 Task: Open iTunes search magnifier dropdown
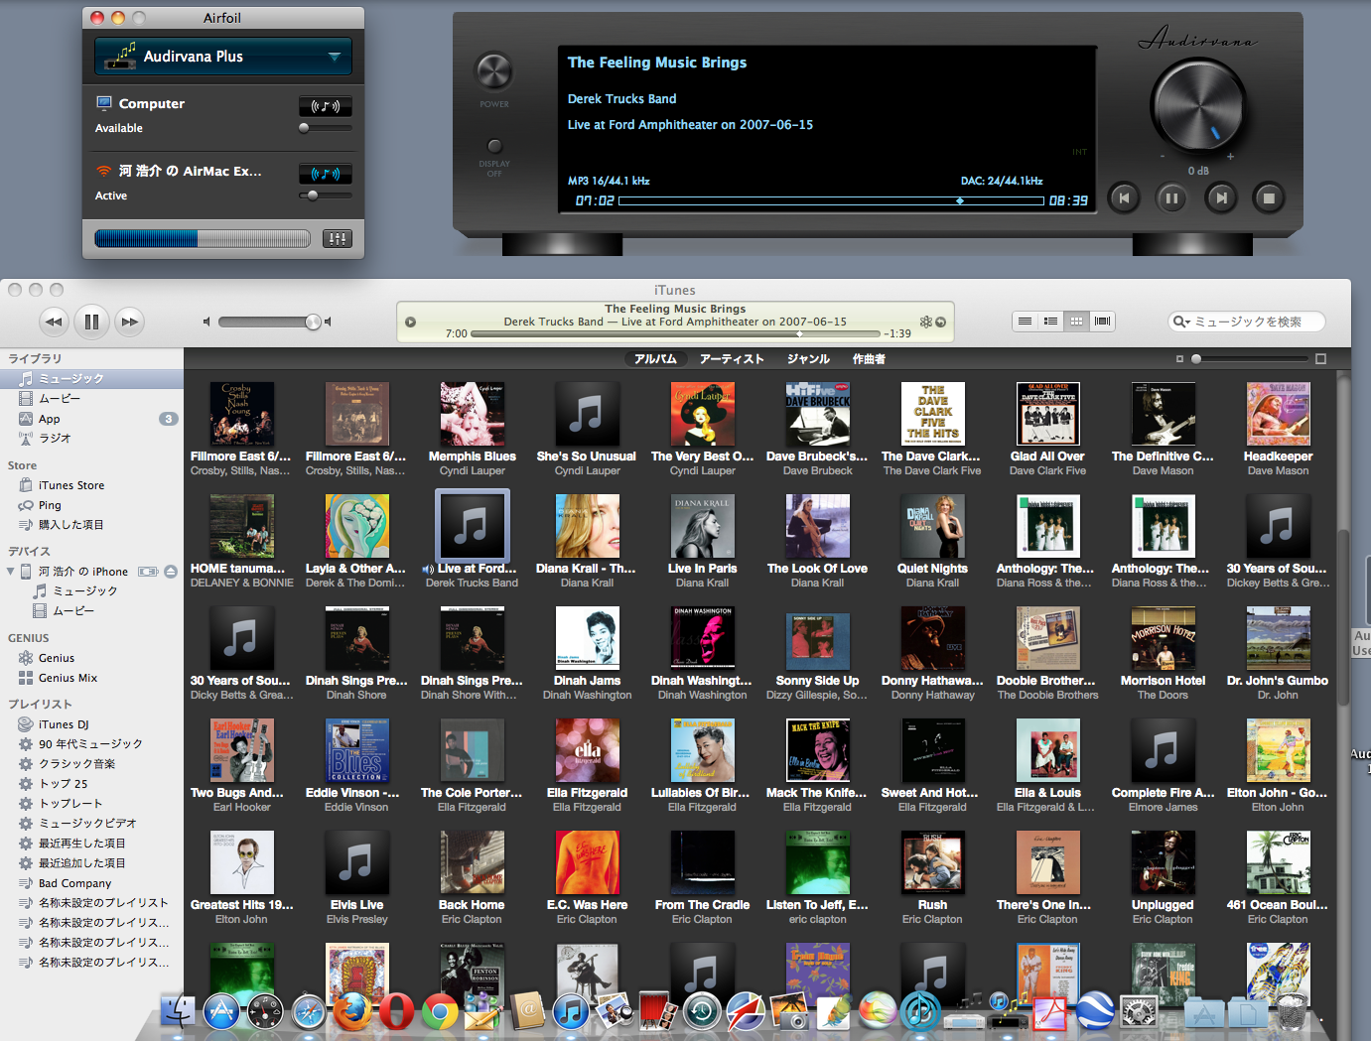click(1181, 322)
